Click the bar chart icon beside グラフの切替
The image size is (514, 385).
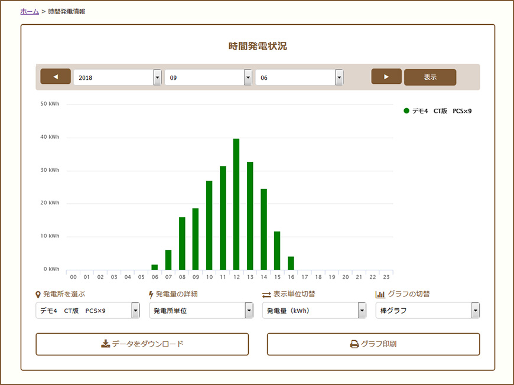[x=380, y=294]
